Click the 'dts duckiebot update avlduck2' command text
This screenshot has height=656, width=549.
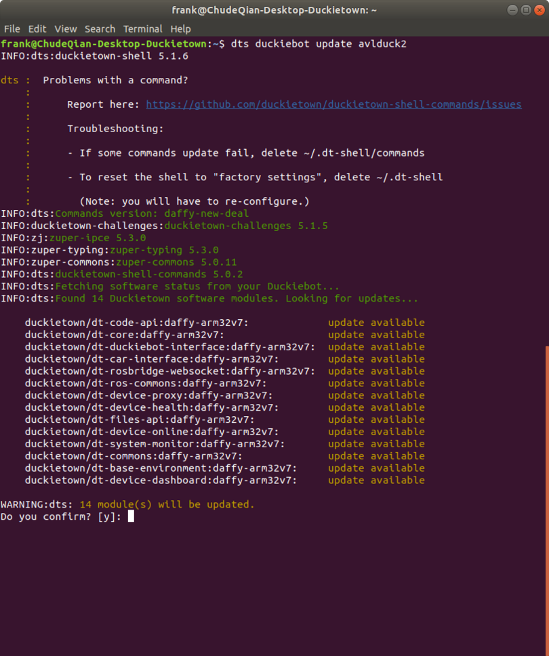click(x=319, y=44)
